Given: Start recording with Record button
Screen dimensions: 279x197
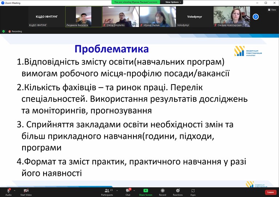Looking at the screenshot, I should click(x=163, y=192).
